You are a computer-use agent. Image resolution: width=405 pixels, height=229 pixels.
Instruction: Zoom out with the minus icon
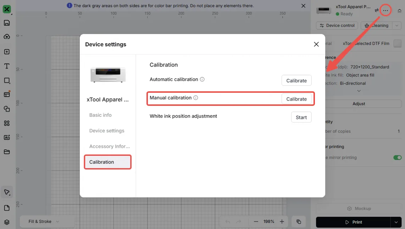pyautogui.click(x=256, y=222)
